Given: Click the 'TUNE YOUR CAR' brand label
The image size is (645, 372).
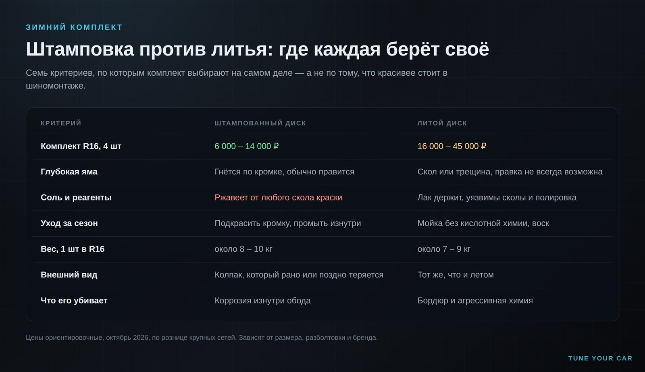Looking at the screenshot, I should click(x=600, y=358).
